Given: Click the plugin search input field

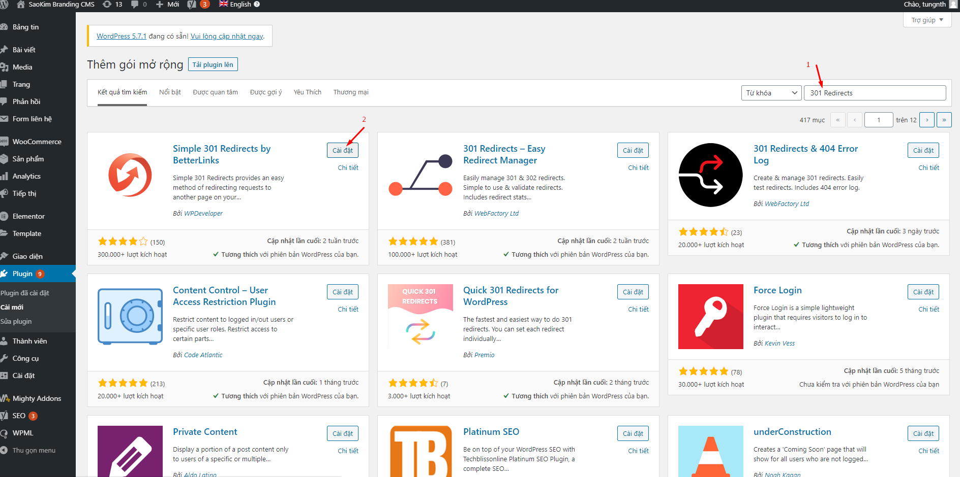Looking at the screenshot, I should coord(875,93).
